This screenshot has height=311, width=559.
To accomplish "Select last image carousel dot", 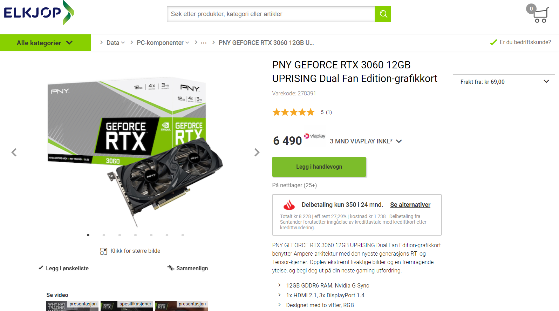I will point(183,235).
